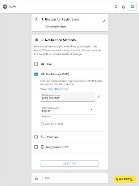Open the search magnifier icon
Screen dimensions: 139x186
pyautogui.click(x=116, y=7)
